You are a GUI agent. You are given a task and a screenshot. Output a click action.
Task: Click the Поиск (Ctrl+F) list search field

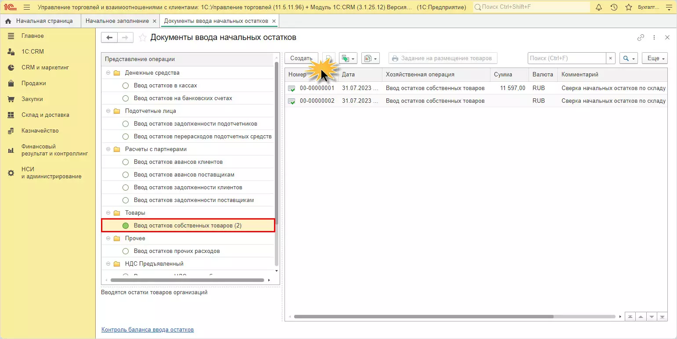(566, 58)
